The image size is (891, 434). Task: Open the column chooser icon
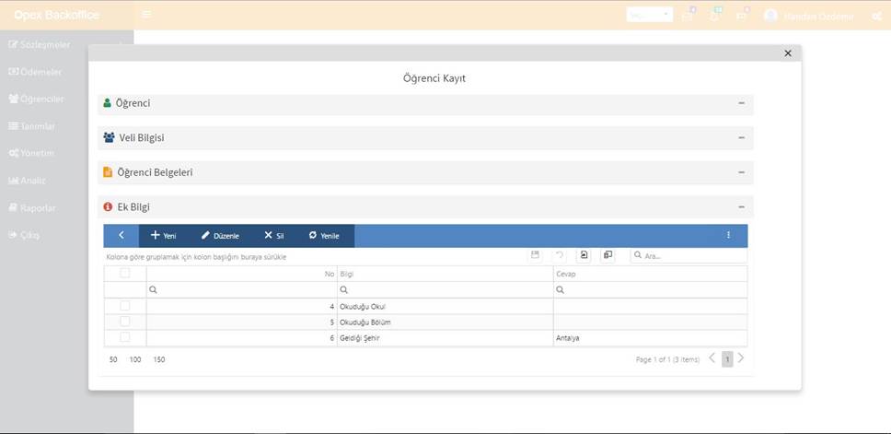[x=607, y=255]
